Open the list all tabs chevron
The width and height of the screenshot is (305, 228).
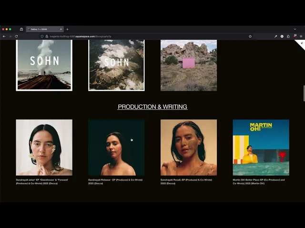pyautogui.click(x=295, y=29)
